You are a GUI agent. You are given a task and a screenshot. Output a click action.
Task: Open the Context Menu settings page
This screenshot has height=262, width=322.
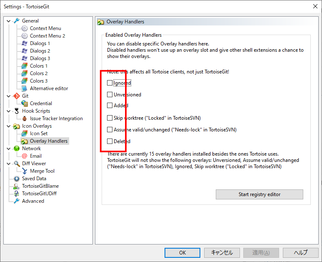(x=45, y=28)
